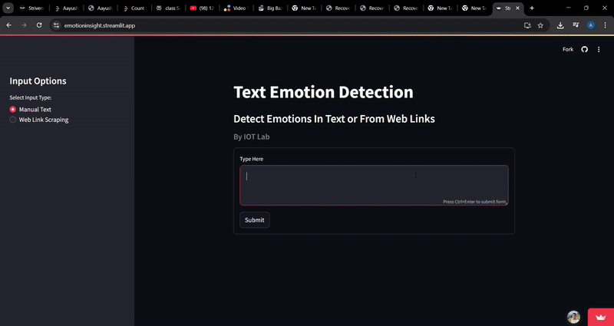Viewport: 614px width, 326px height.
Task: Go forward with the browser arrow
Action: (24, 25)
